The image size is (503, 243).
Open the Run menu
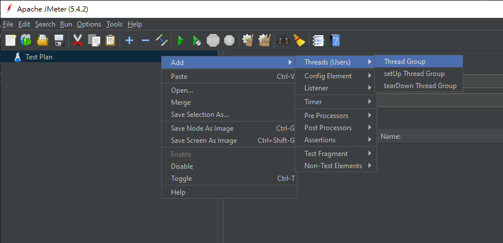click(66, 24)
